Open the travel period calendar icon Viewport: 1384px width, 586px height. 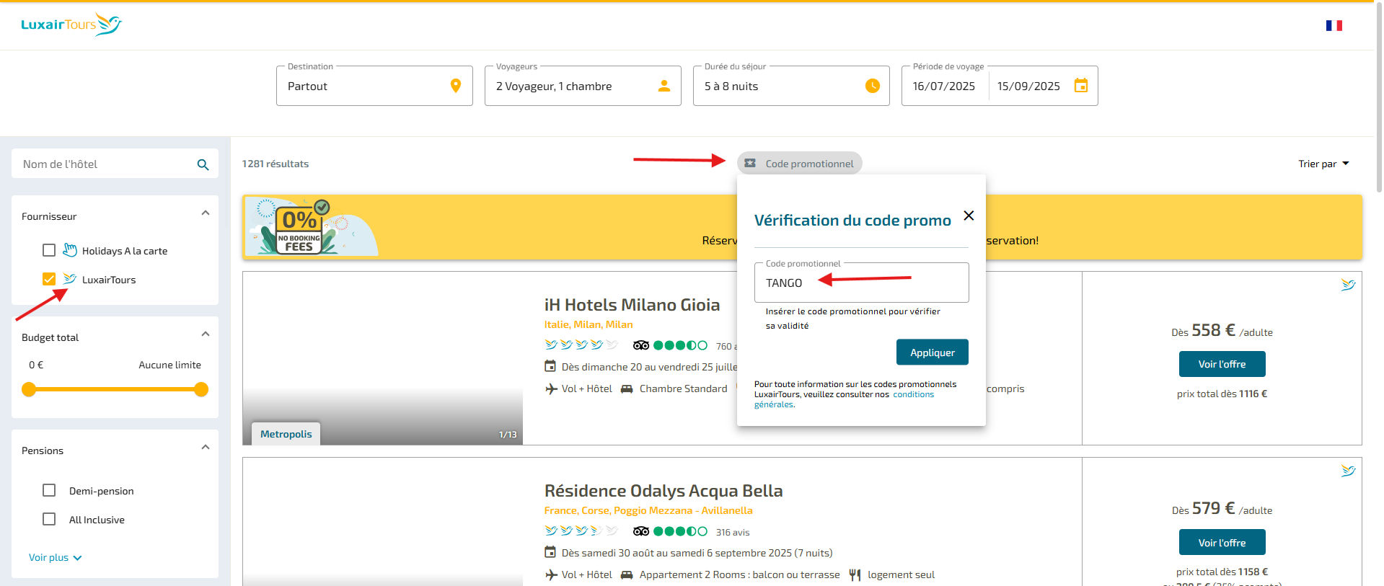point(1081,85)
